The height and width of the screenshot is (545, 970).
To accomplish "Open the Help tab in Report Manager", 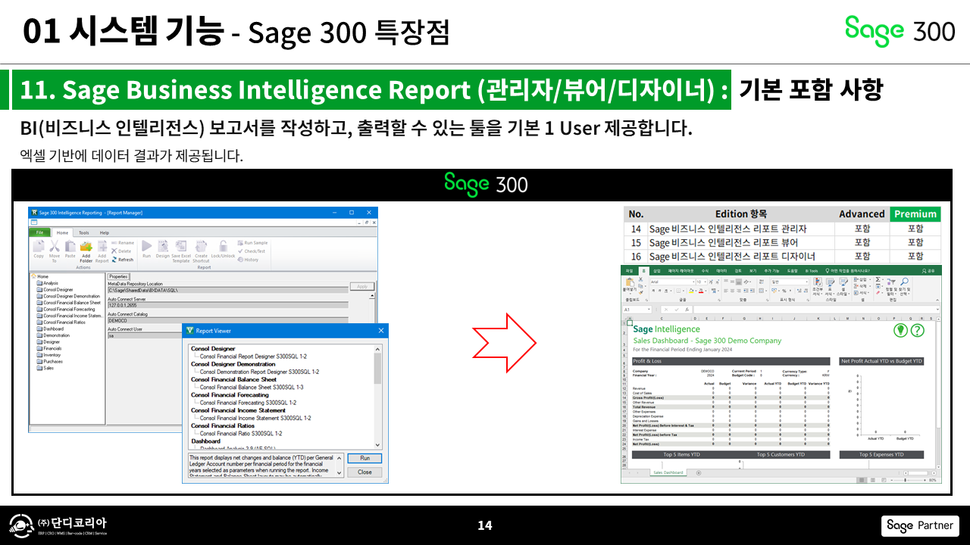I will 105,232.
